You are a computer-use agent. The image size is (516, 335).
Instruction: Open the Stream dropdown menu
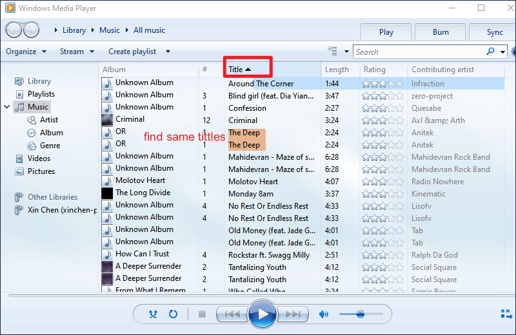pos(77,52)
